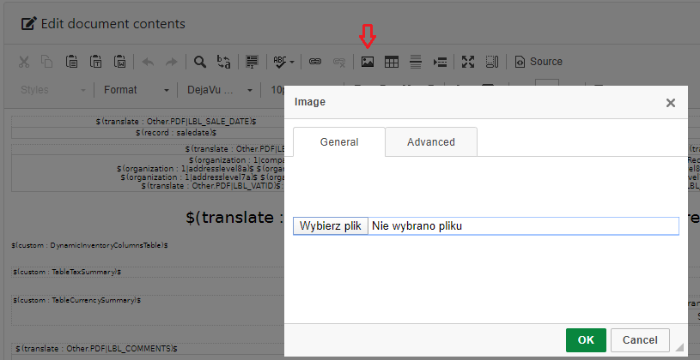Click the Undo arrow icon
The image size is (700, 360).
pyautogui.click(x=148, y=62)
